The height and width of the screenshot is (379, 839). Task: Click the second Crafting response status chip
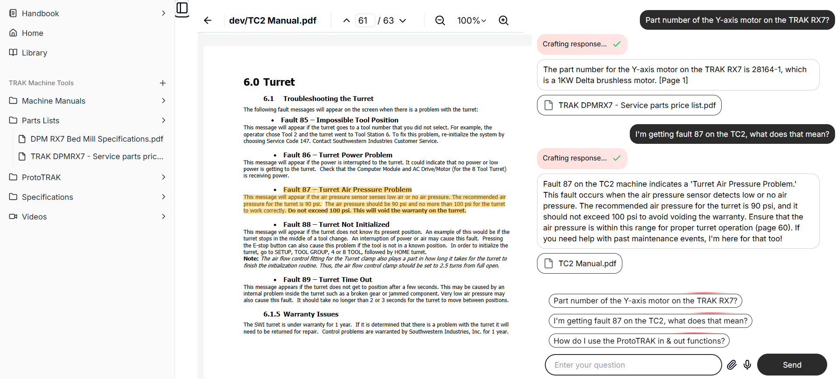pos(582,158)
